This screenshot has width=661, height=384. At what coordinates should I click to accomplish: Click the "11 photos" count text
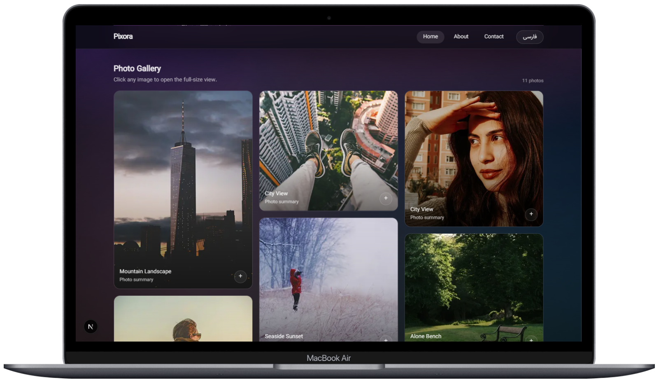(x=533, y=81)
